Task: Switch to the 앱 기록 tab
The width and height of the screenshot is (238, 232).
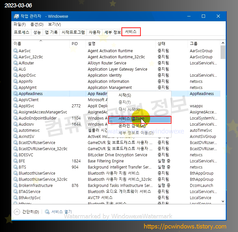Action: click(x=51, y=32)
